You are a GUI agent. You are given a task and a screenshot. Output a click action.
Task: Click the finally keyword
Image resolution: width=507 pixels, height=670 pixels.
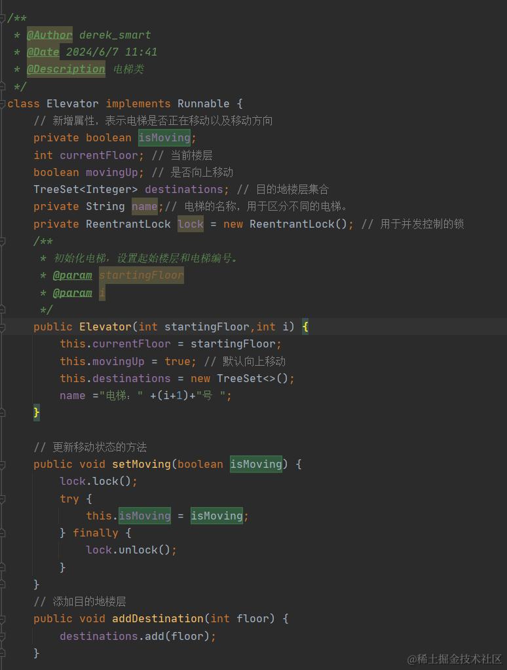tap(96, 533)
